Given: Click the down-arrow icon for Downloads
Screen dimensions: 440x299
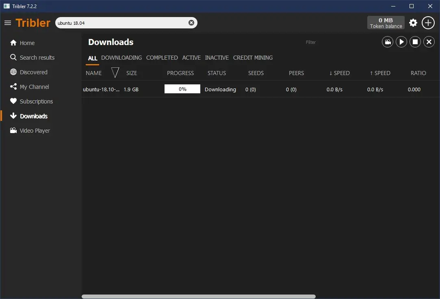Looking at the screenshot, I should pos(13,116).
